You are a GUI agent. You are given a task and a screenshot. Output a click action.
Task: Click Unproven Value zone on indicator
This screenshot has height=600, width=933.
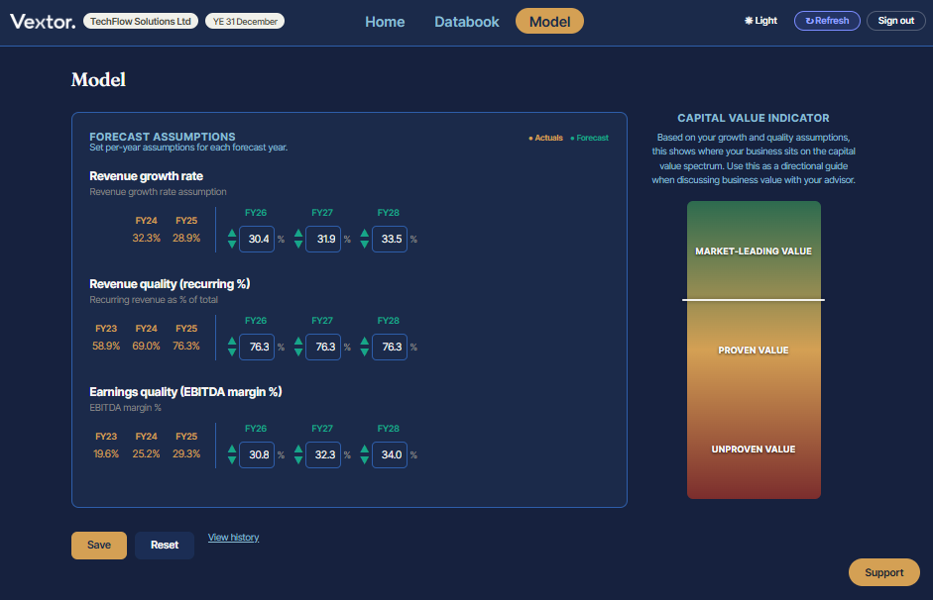tap(754, 450)
